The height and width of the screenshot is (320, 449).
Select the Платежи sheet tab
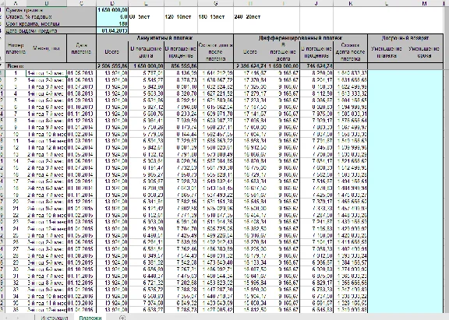pos(90,318)
